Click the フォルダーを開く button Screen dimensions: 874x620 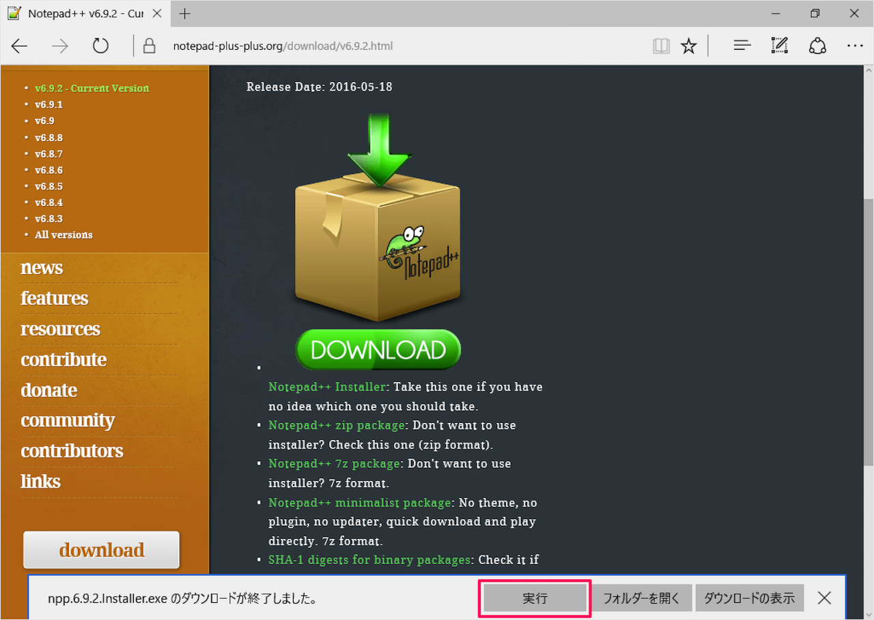click(x=641, y=598)
